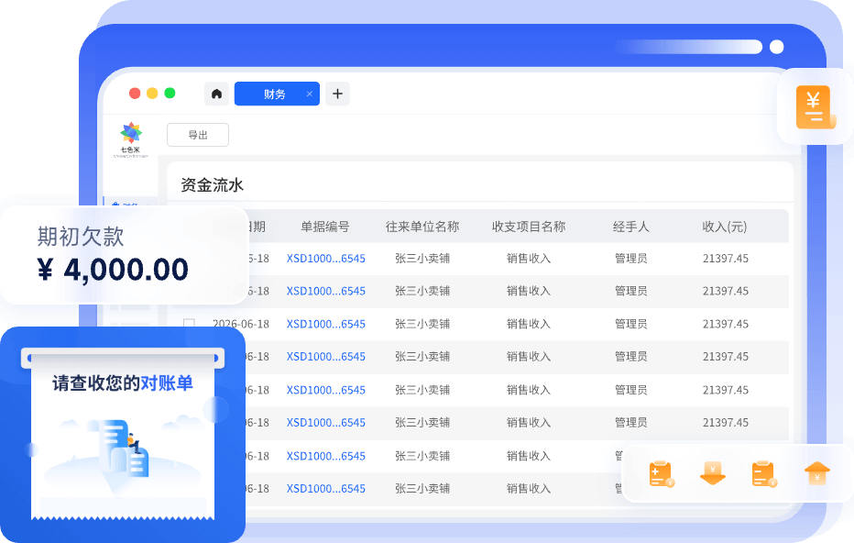Click the 单据编号 column header
Image resolution: width=854 pixels, height=543 pixels.
coord(325,226)
